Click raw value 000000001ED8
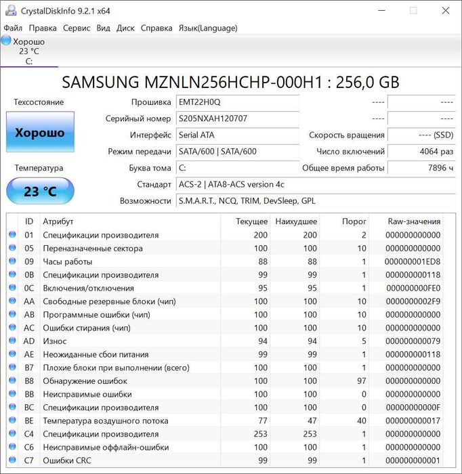This screenshot has width=462, height=474. tap(413, 261)
